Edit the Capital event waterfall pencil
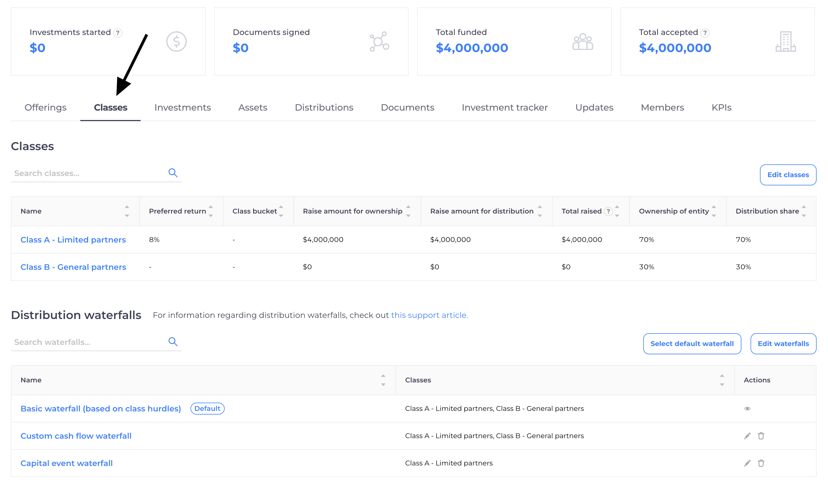 click(747, 463)
